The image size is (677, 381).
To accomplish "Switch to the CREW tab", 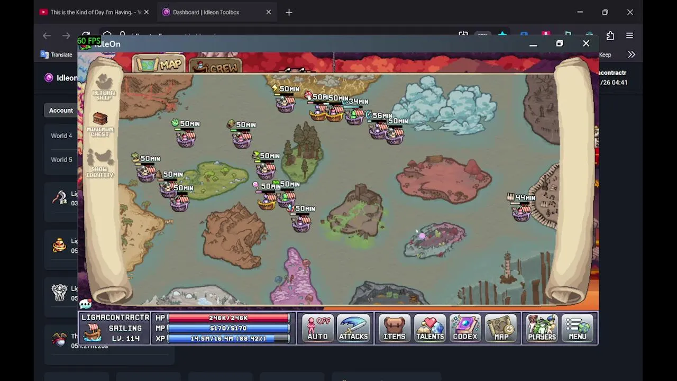I will tap(215, 66).
